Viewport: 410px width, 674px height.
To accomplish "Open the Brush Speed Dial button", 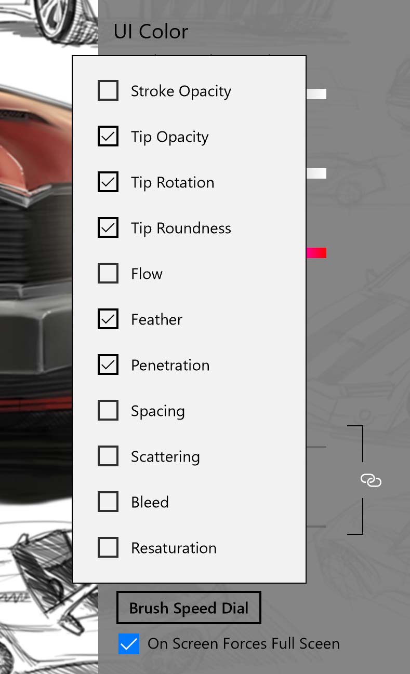I will (x=189, y=608).
